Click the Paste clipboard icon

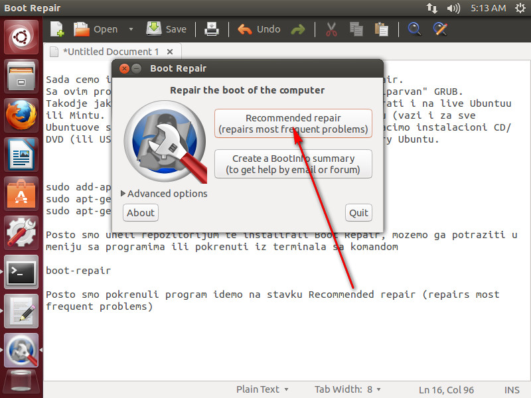click(x=381, y=29)
